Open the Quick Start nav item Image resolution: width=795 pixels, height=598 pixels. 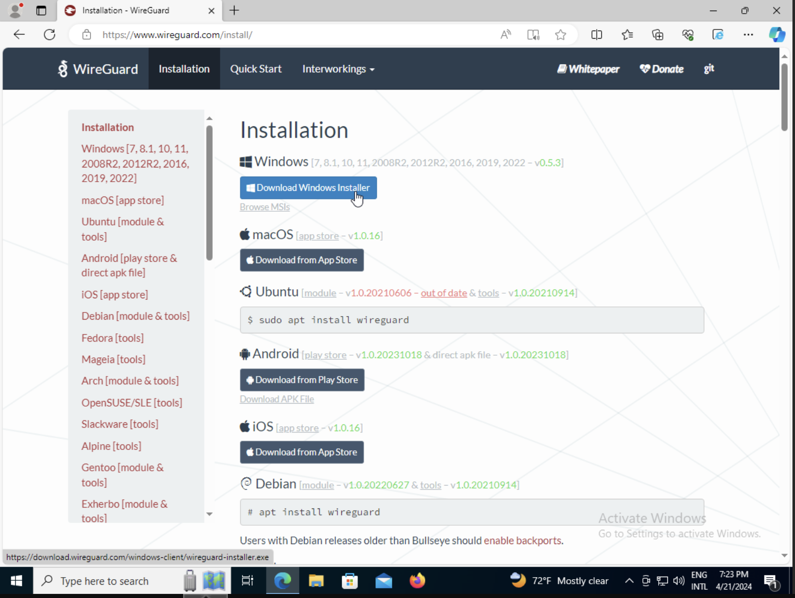pyautogui.click(x=255, y=69)
